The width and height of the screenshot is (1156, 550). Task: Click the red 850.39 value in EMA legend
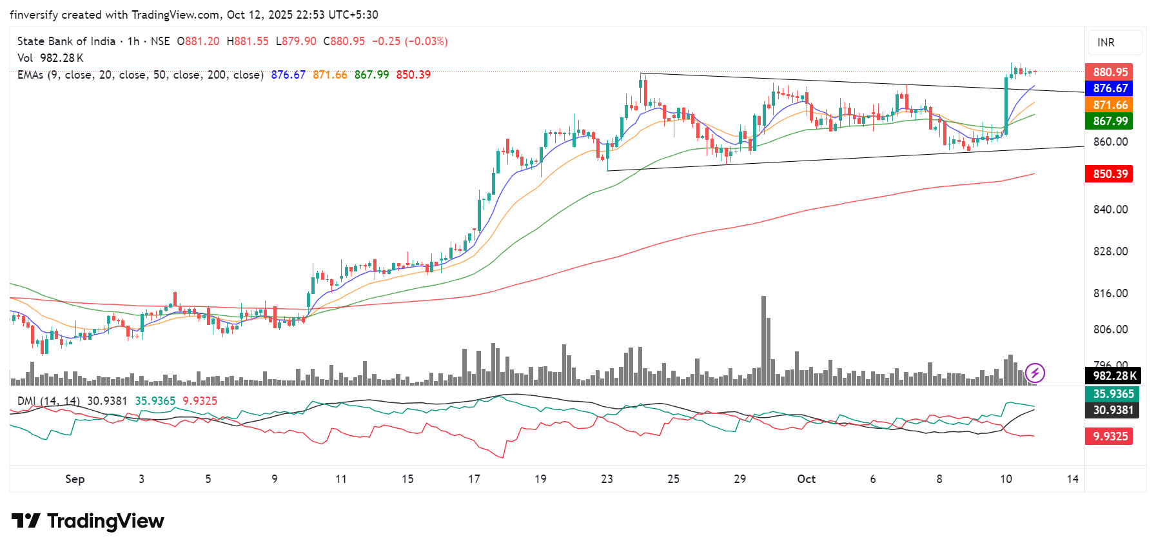(x=413, y=75)
